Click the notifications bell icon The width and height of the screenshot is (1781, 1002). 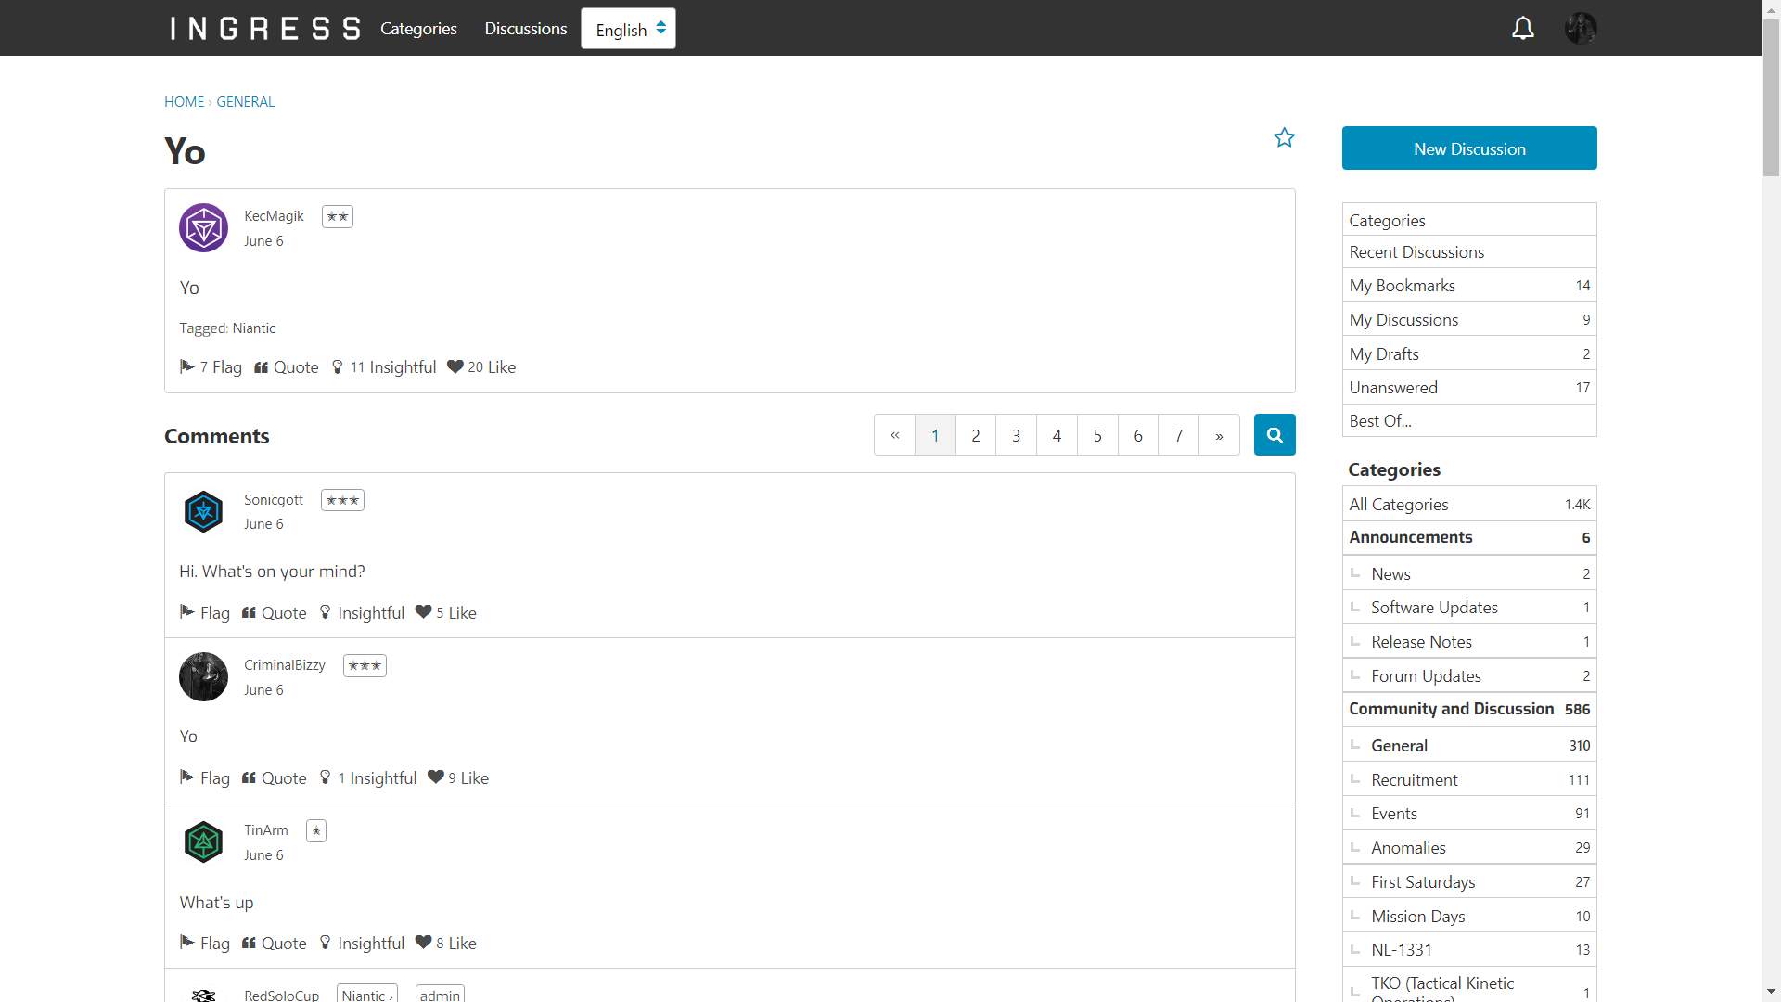coord(1522,29)
